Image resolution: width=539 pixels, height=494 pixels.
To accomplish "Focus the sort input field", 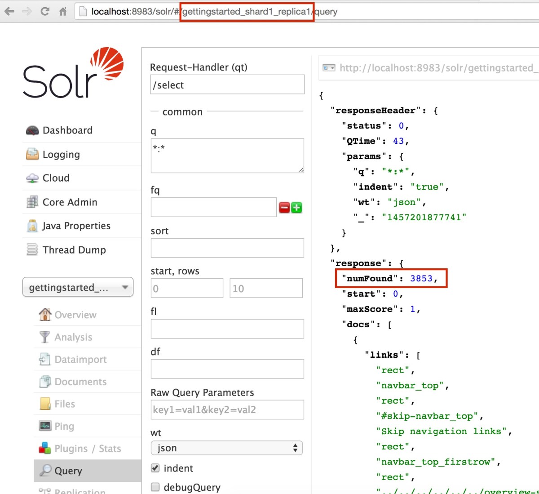I will click(227, 248).
